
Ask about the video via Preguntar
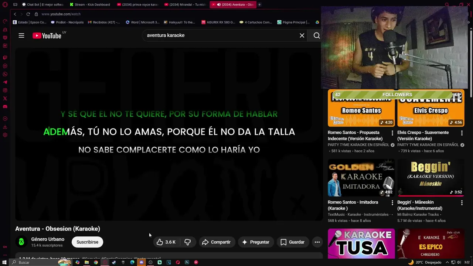click(256, 242)
